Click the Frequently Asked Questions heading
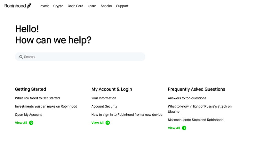 [x=196, y=89]
